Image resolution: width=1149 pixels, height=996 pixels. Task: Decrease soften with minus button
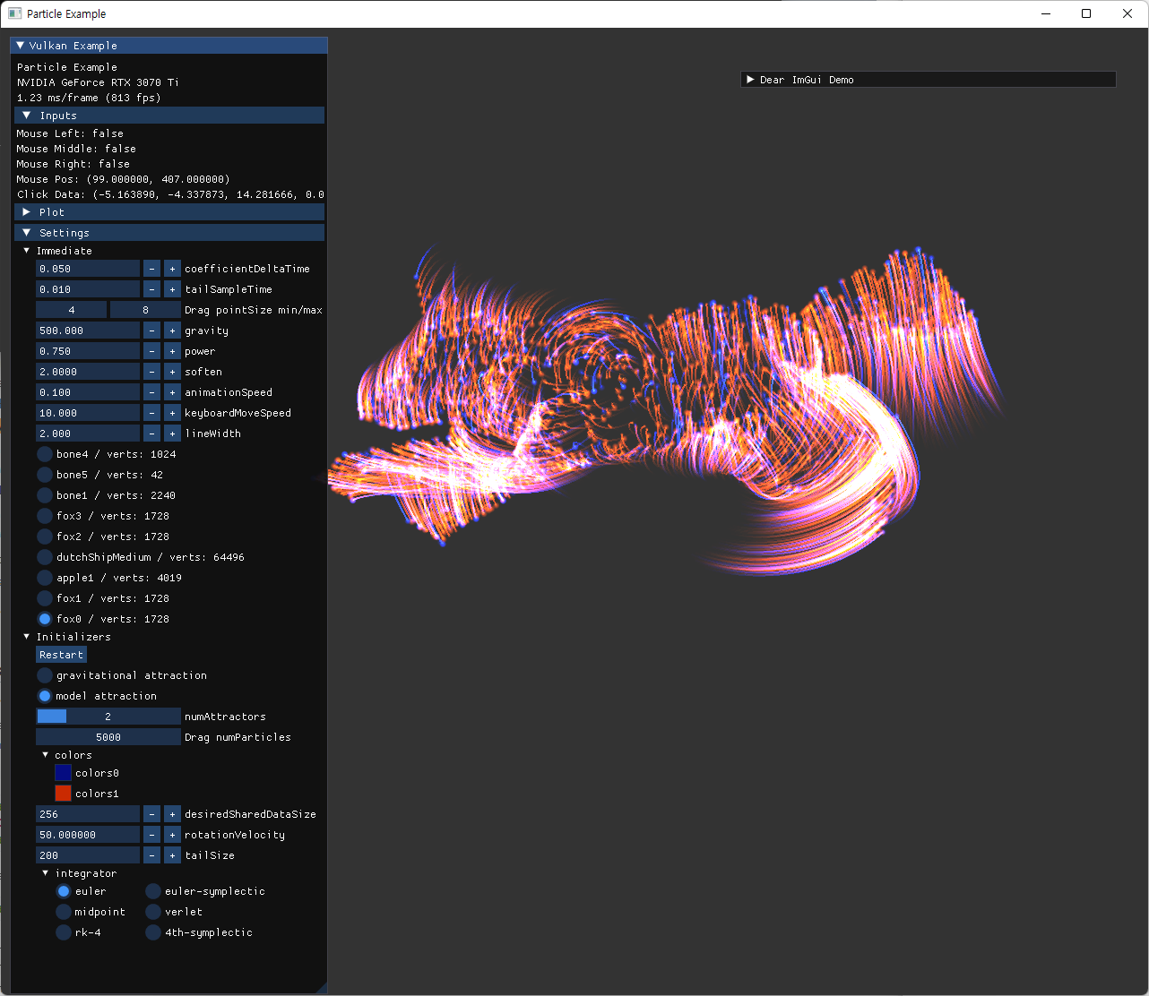tap(151, 372)
